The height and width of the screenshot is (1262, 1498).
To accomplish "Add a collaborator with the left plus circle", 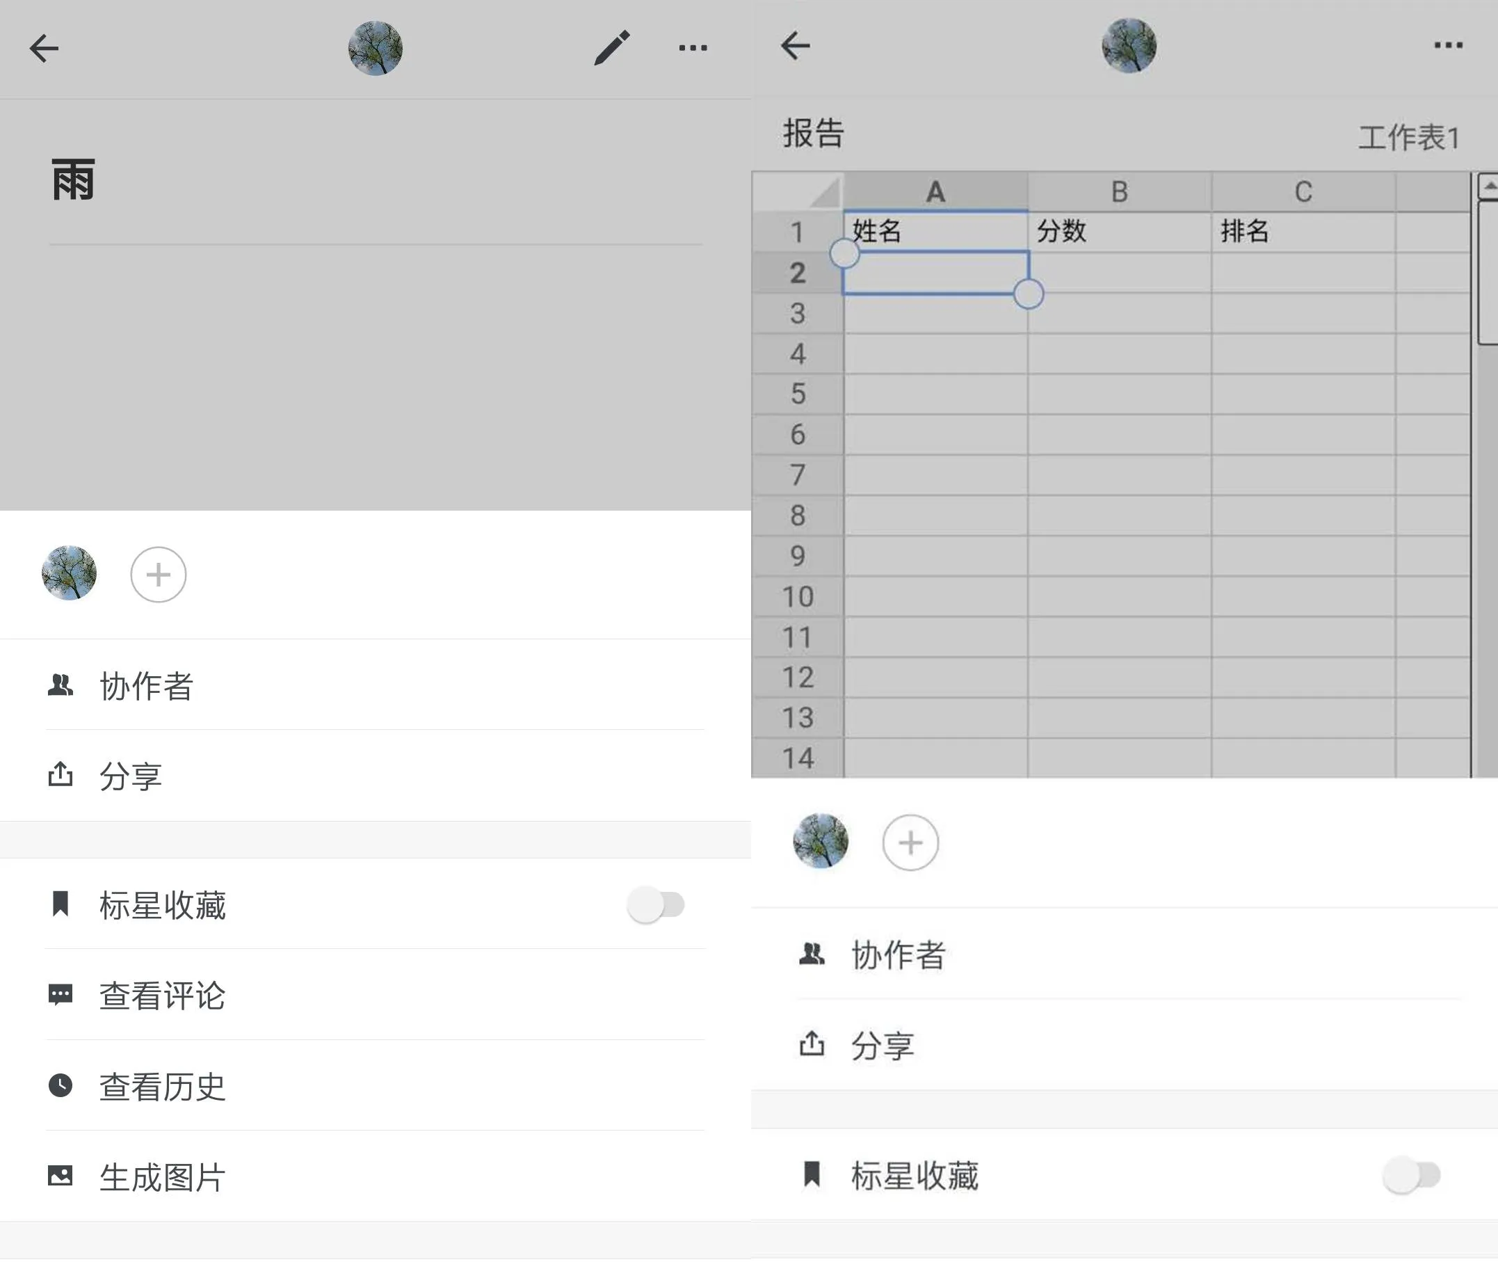I will pos(158,575).
